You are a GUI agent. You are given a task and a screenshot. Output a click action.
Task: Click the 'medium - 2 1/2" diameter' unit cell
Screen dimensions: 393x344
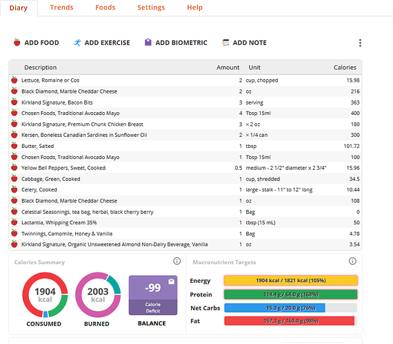click(x=286, y=168)
